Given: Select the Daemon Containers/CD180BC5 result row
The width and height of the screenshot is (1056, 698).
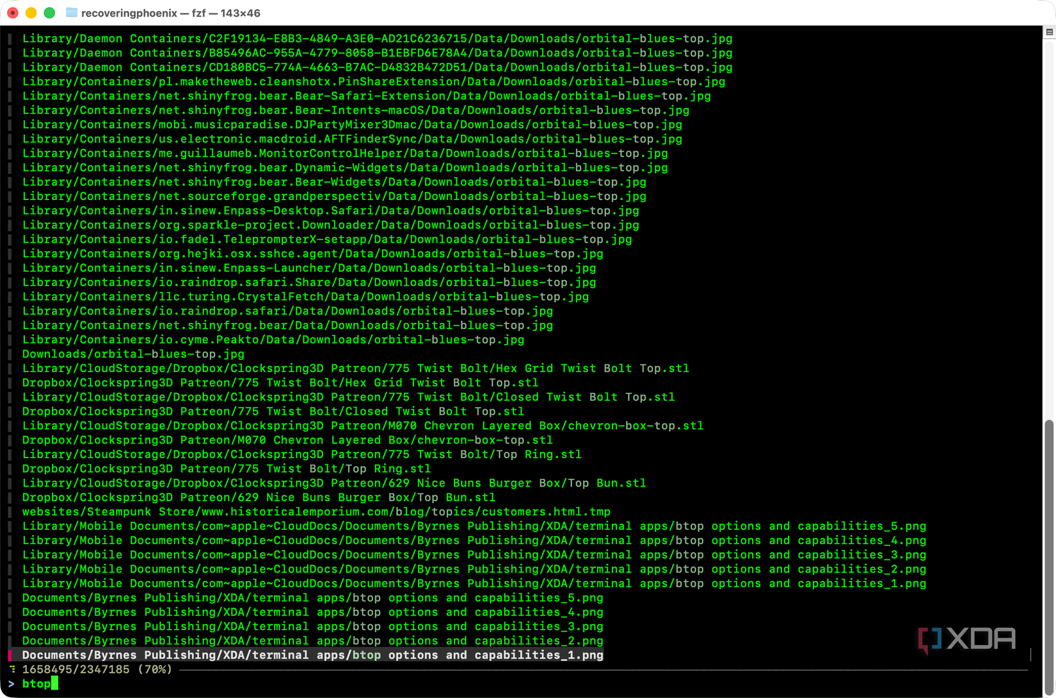Looking at the screenshot, I should pyautogui.click(x=378, y=67).
